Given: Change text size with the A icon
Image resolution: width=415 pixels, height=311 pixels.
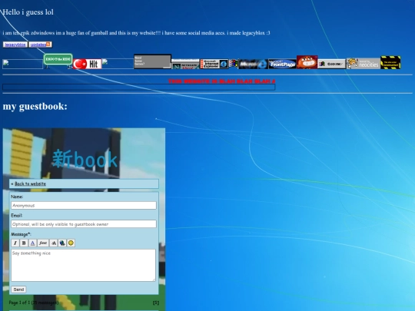Looking at the screenshot, I should (54, 243).
